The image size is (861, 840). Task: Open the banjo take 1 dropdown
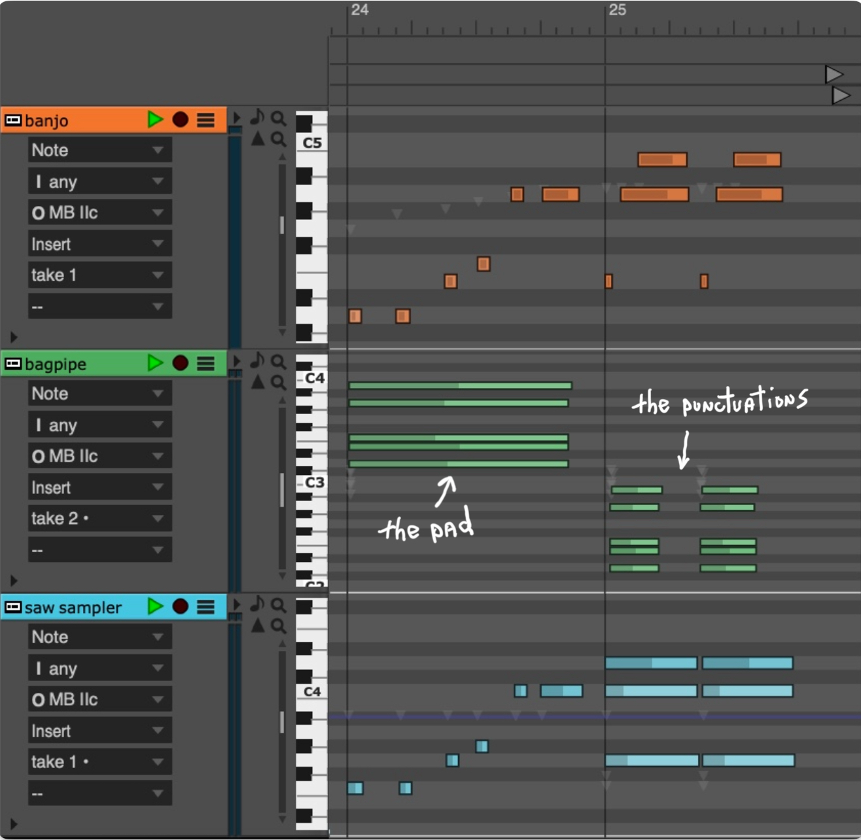(x=99, y=275)
